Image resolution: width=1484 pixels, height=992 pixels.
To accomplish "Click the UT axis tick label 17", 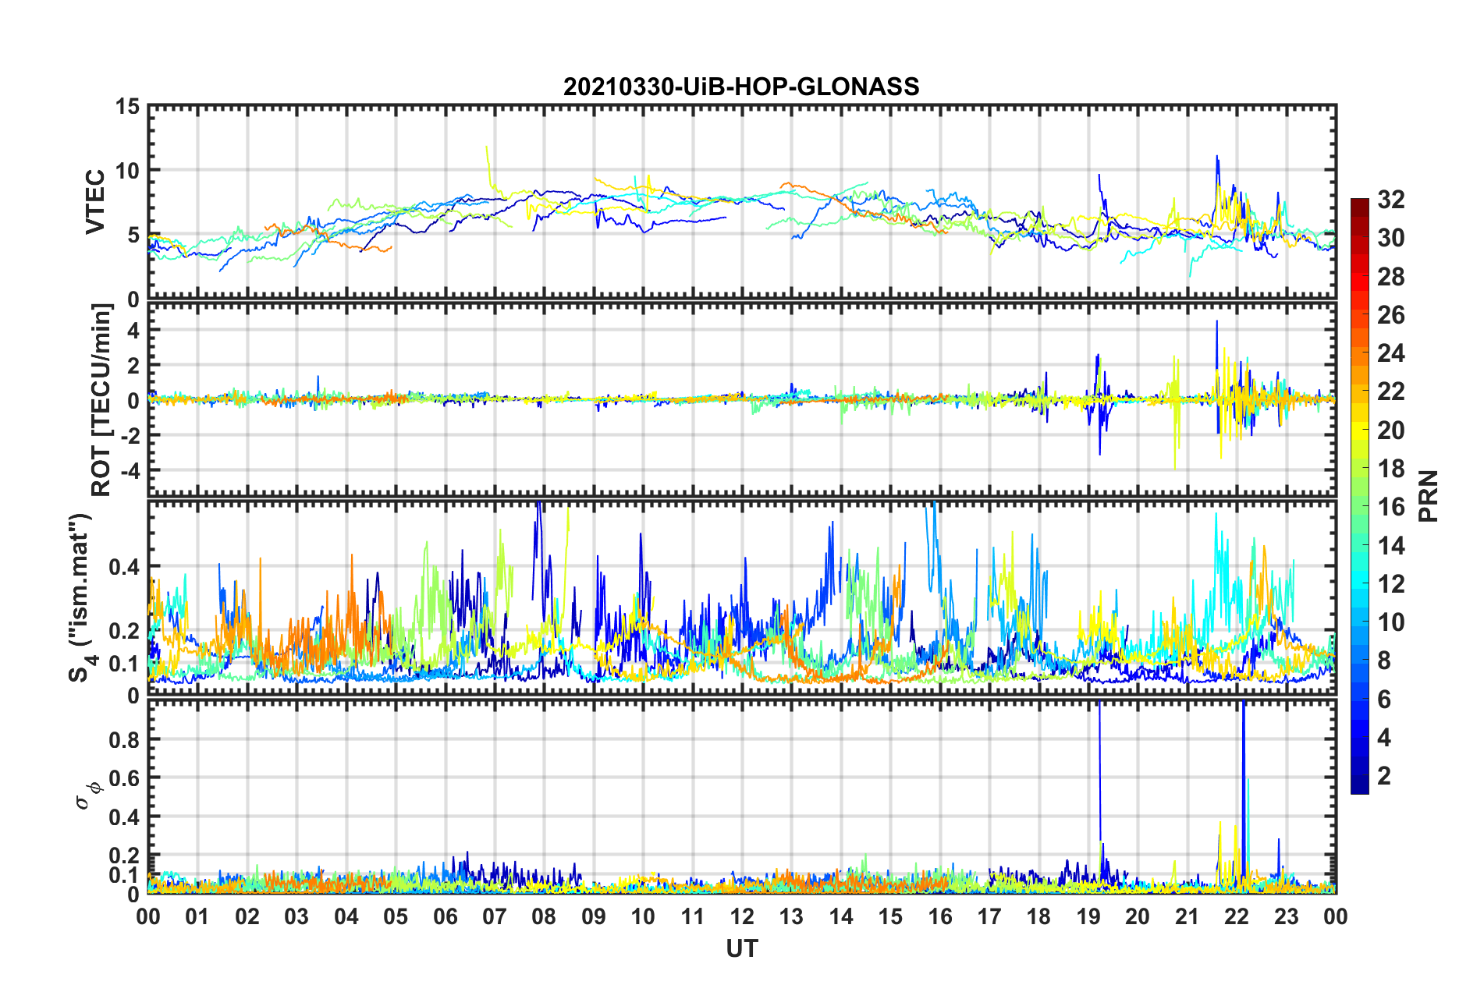I will [x=989, y=916].
